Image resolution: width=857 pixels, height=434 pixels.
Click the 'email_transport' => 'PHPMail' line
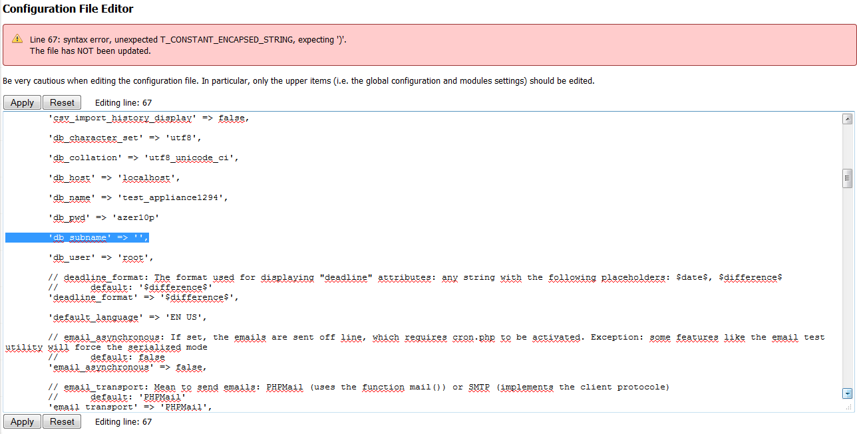(x=130, y=407)
